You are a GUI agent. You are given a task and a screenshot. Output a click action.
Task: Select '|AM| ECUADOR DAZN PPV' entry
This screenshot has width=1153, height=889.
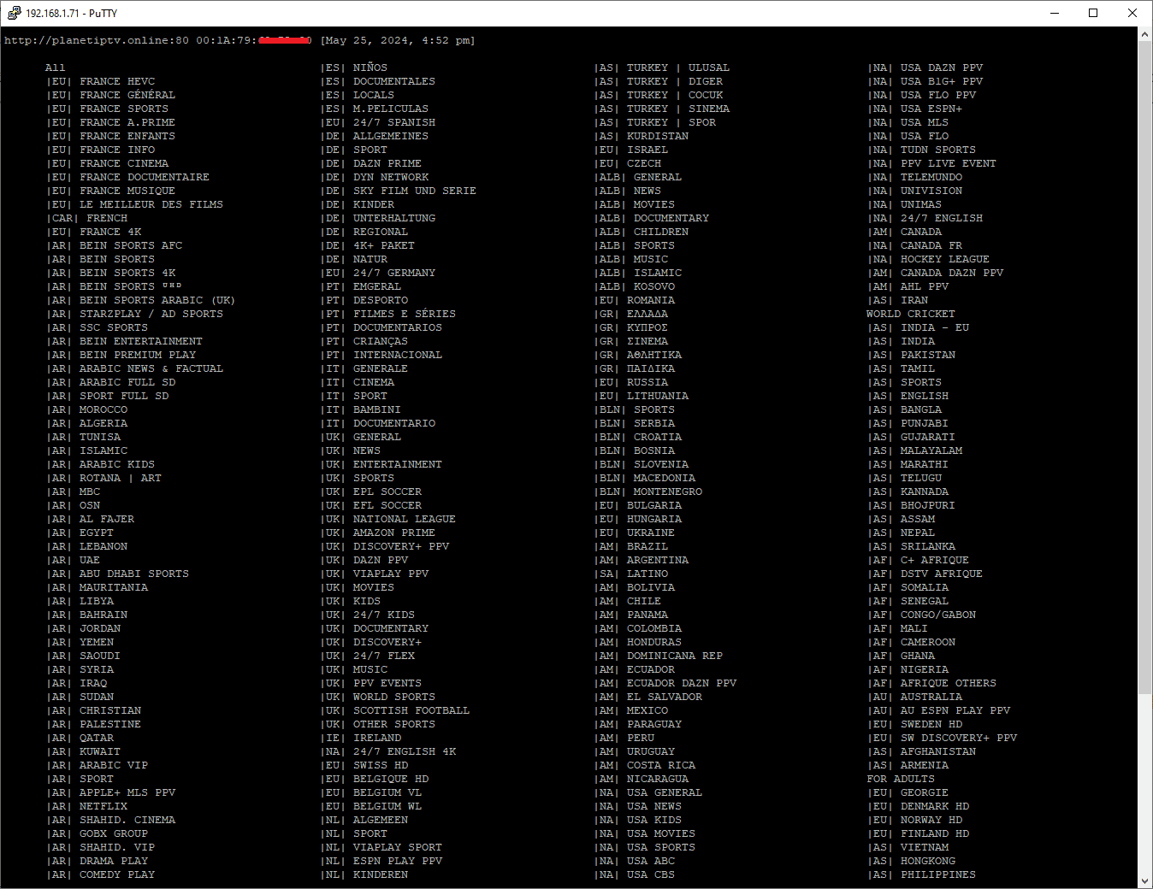tap(665, 683)
